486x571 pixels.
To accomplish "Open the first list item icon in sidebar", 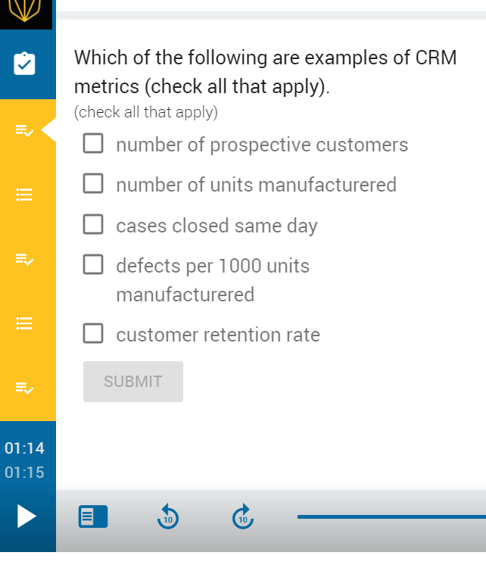I will 25,195.
